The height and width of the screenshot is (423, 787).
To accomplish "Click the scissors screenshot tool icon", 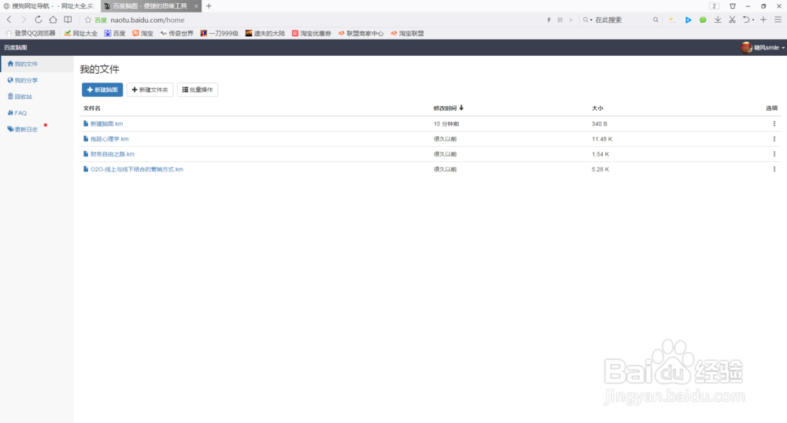I will click(732, 20).
